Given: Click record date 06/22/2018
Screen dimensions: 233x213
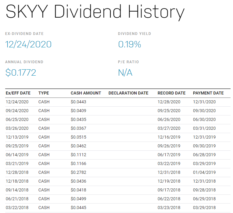Looking at the screenshot, I should tap(169, 199).
